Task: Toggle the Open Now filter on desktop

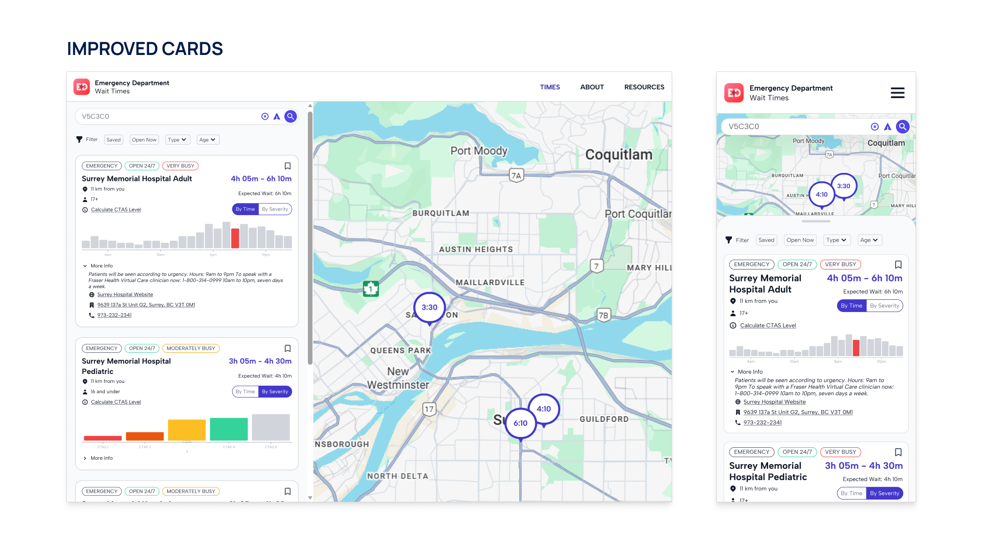Action: (144, 140)
